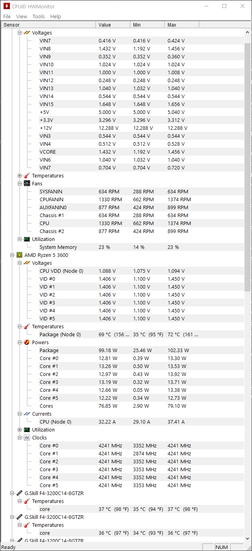Click thermometer icon under AMD Ryzen Temperatures
Image resolution: width=252 pixels, height=551 pixels.
click(x=27, y=326)
